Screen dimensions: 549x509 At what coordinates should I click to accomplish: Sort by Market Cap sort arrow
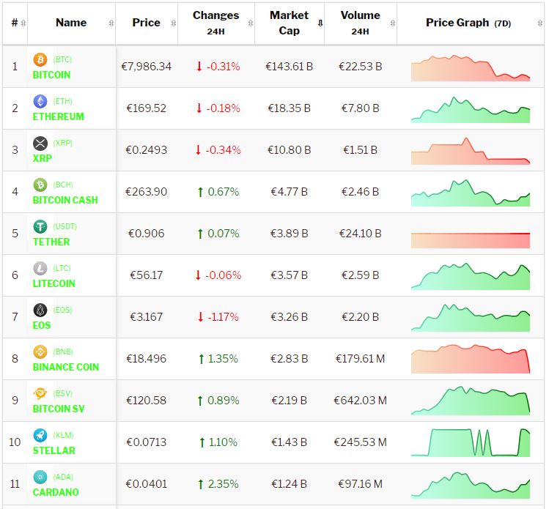[x=320, y=23]
